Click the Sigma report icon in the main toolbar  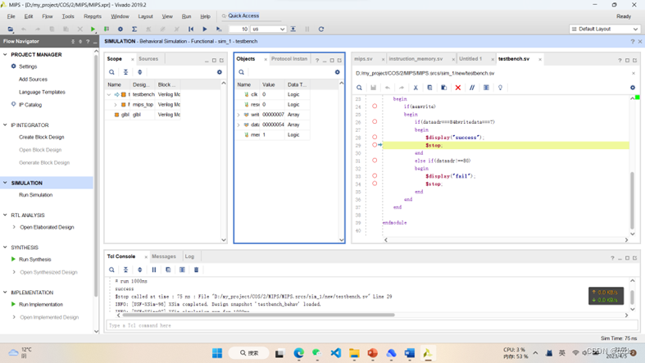[x=134, y=29]
